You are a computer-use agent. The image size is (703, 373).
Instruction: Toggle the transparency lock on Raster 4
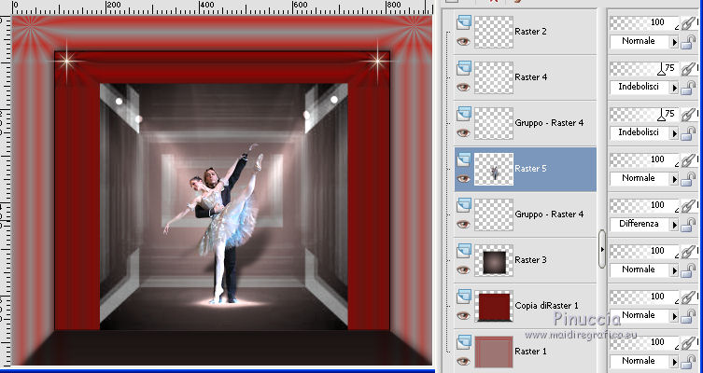[x=688, y=89]
